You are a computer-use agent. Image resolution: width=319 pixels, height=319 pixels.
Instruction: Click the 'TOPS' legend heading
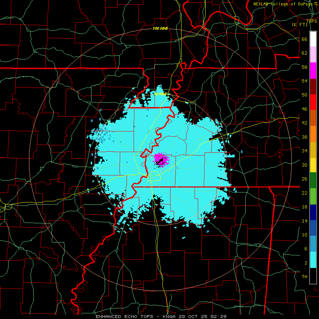tap(312, 21)
